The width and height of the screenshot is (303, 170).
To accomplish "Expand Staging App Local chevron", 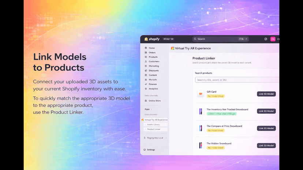I will [x=166, y=138].
